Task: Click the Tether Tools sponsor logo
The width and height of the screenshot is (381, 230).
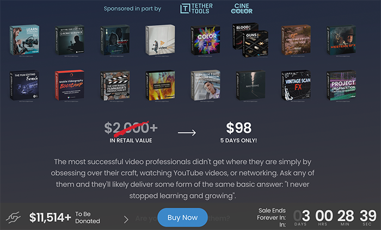Action: pos(196,9)
